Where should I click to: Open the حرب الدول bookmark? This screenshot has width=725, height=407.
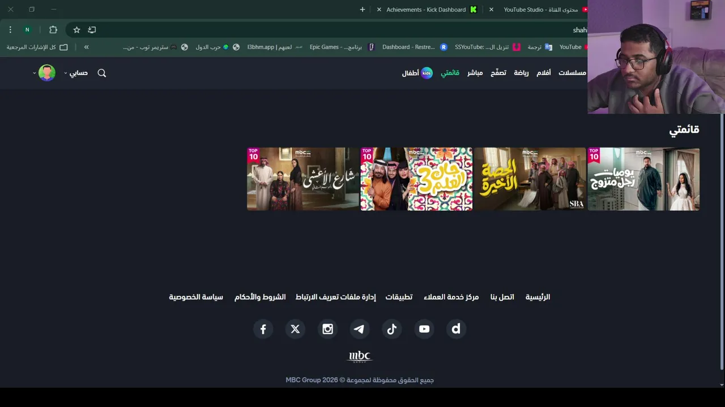tap(217, 47)
